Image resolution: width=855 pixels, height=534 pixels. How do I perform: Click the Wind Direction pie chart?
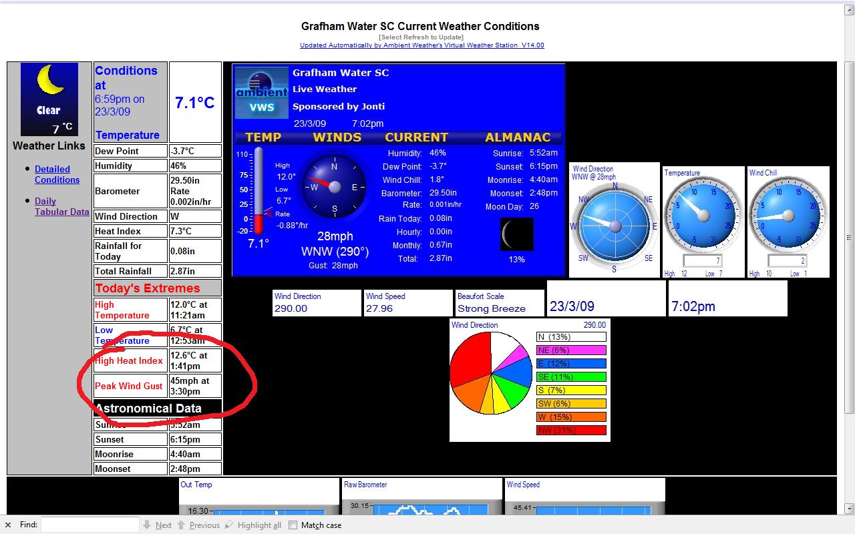(491, 373)
